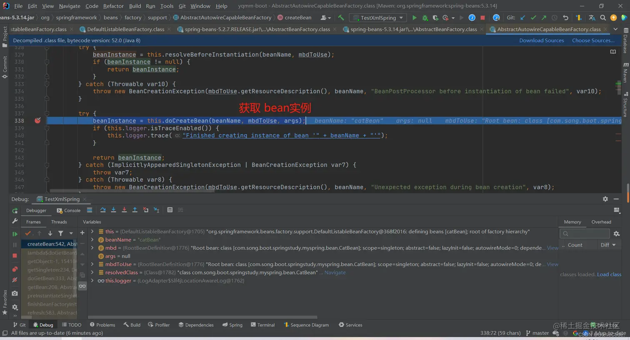Click Git update project arrow
630x340 pixels.
[522, 17]
